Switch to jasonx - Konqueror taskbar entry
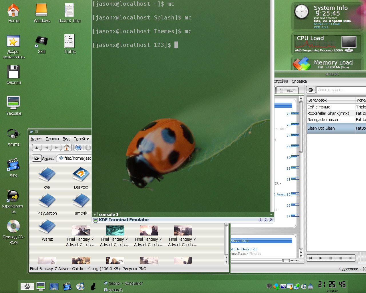This screenshot has height=293, width=366. tap(123, 283)
